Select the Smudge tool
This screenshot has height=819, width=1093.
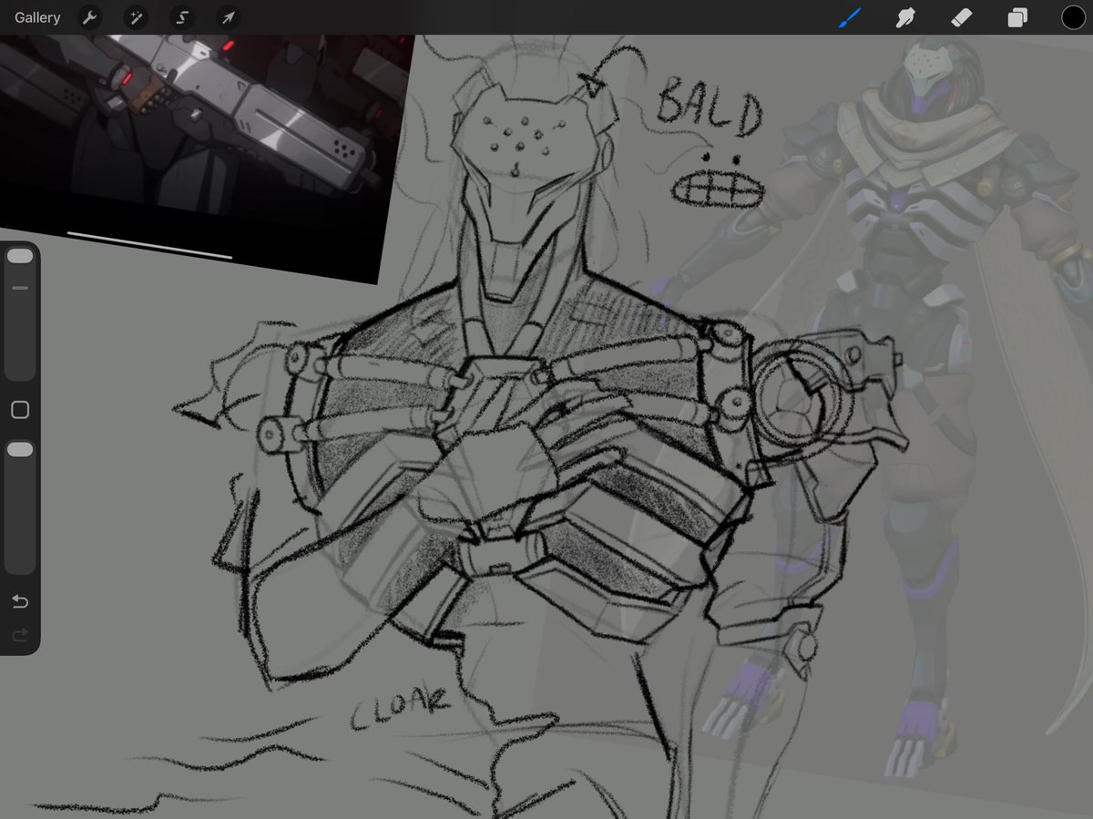click(x=905, y=17)
